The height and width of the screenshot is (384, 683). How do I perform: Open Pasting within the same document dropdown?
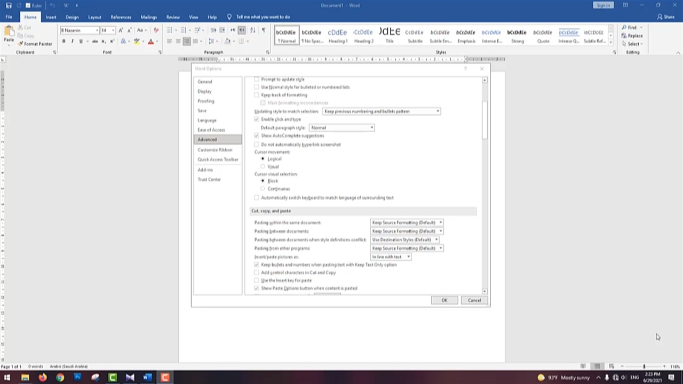407,222
